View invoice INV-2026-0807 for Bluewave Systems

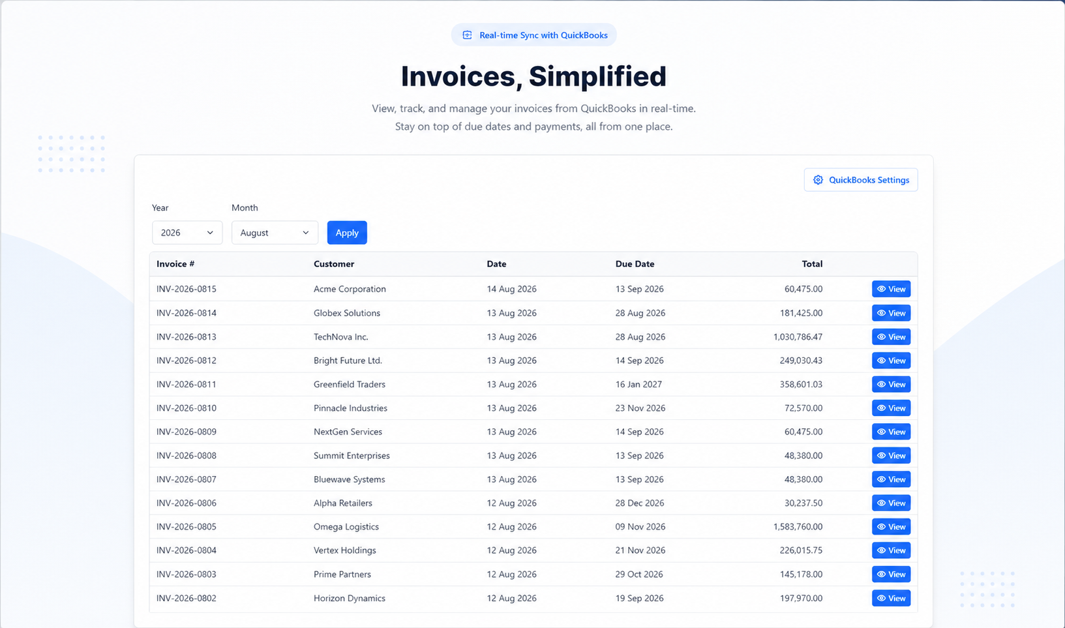pyautogui.click(x=891, y=479)
